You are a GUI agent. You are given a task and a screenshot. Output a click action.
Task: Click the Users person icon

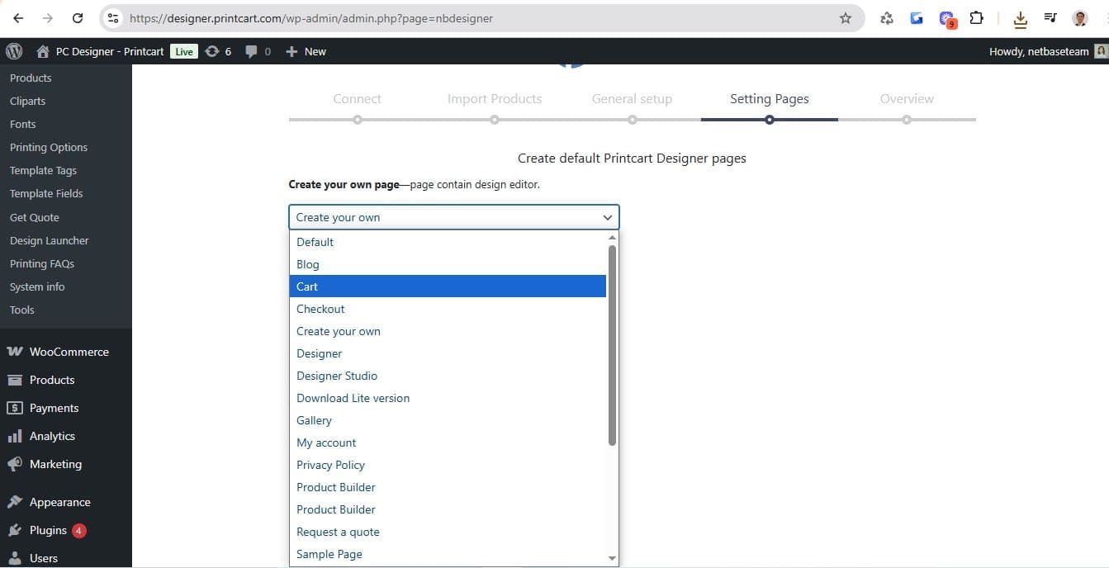tap(15, 558)
